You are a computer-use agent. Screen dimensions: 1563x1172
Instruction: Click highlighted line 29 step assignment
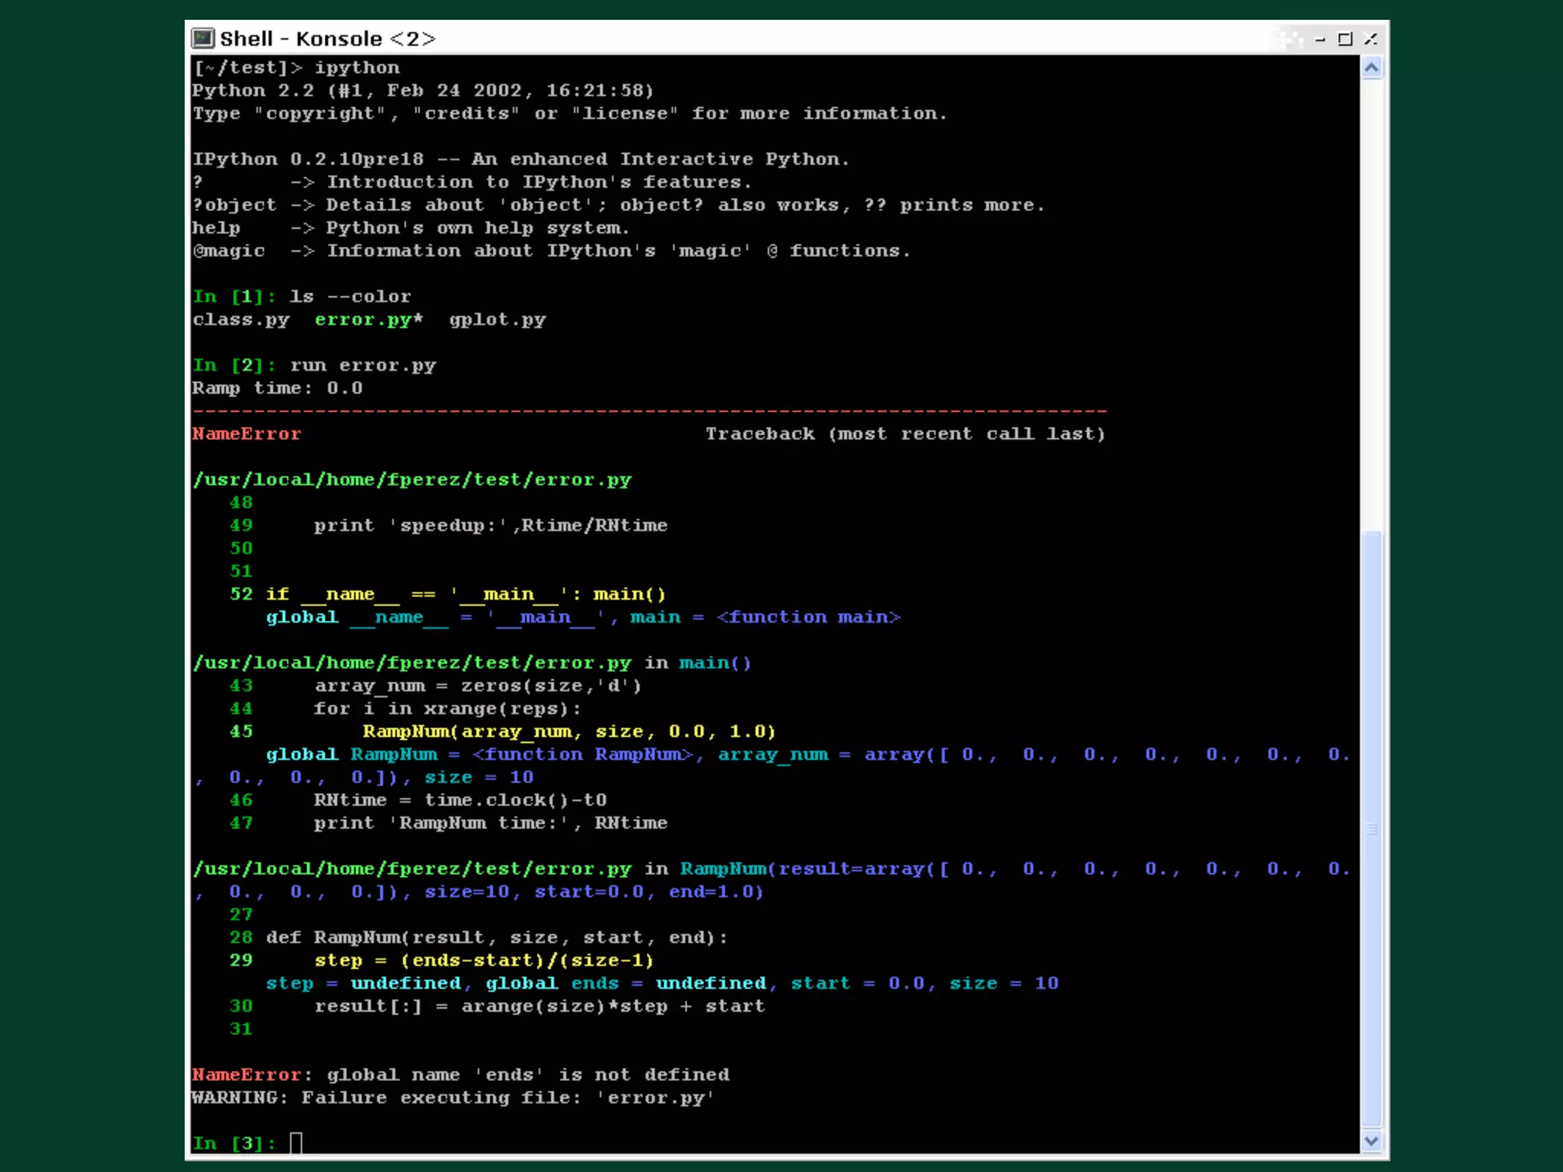(x=484, y=961)
